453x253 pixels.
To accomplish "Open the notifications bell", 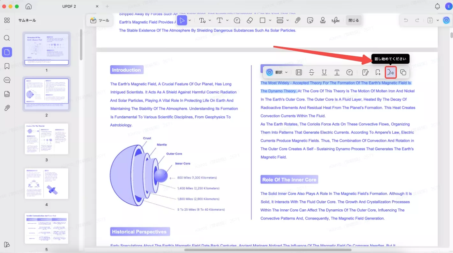I will pos(437,6).
